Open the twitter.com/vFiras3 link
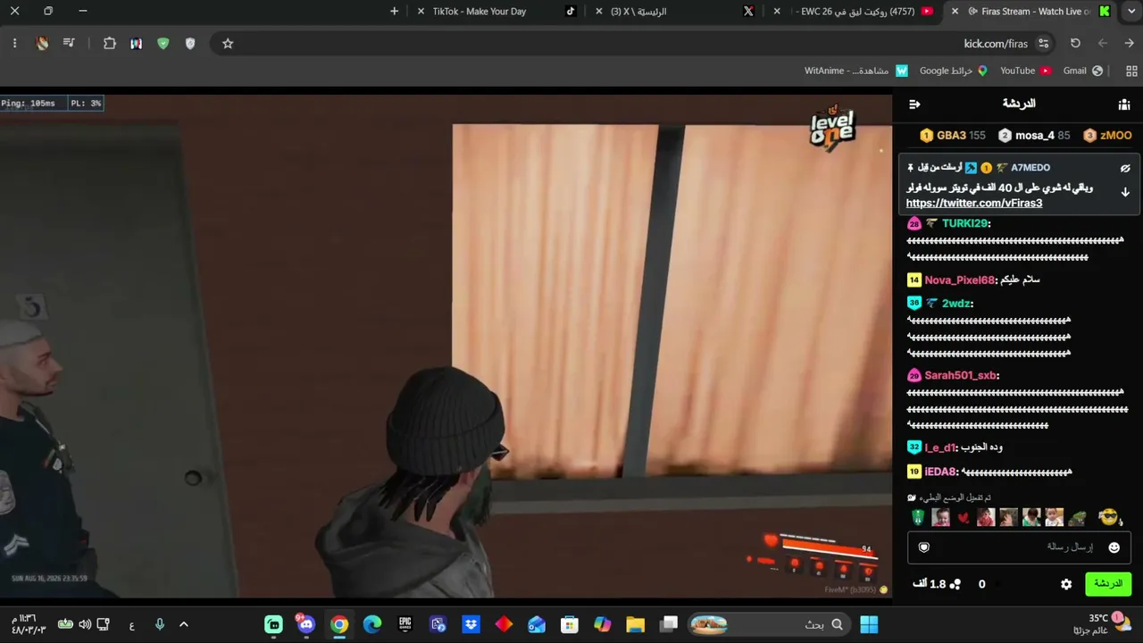Image resolution: width=1143 pixels, height=643 pixels. coord(974,203)
